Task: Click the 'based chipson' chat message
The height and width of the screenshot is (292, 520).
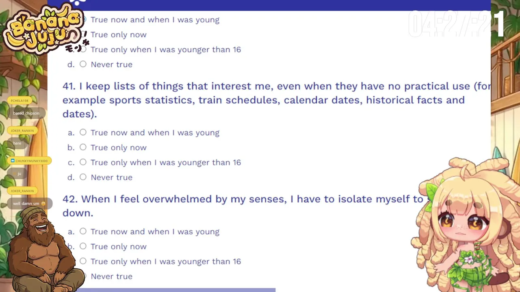Action: tap(26, 113)
